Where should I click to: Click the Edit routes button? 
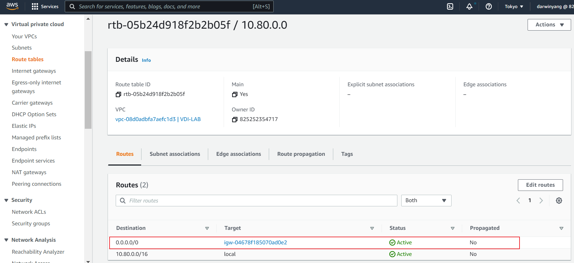(x=540, y=185)
